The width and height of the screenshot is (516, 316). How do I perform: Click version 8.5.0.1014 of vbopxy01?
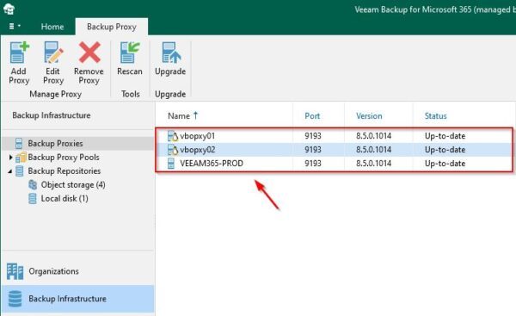click(x=374, y=136)
